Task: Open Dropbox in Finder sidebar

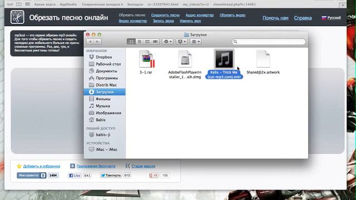Action: click(x=105, y=57)
